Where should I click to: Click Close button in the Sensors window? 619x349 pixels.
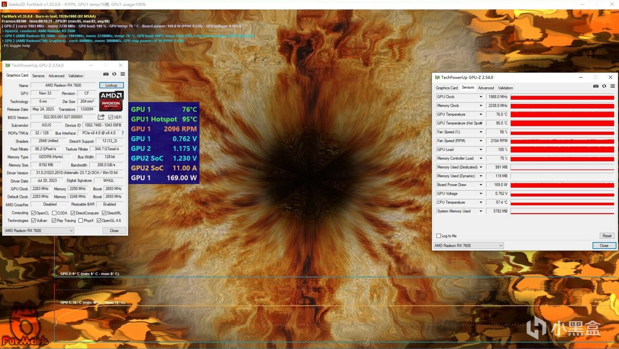(x=604, y=246)
